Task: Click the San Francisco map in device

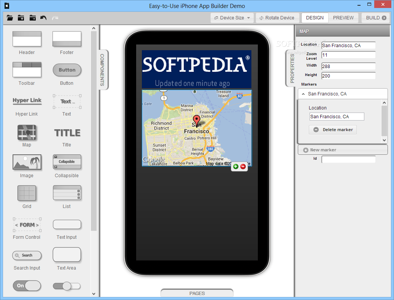Action: tap(197, 128)
